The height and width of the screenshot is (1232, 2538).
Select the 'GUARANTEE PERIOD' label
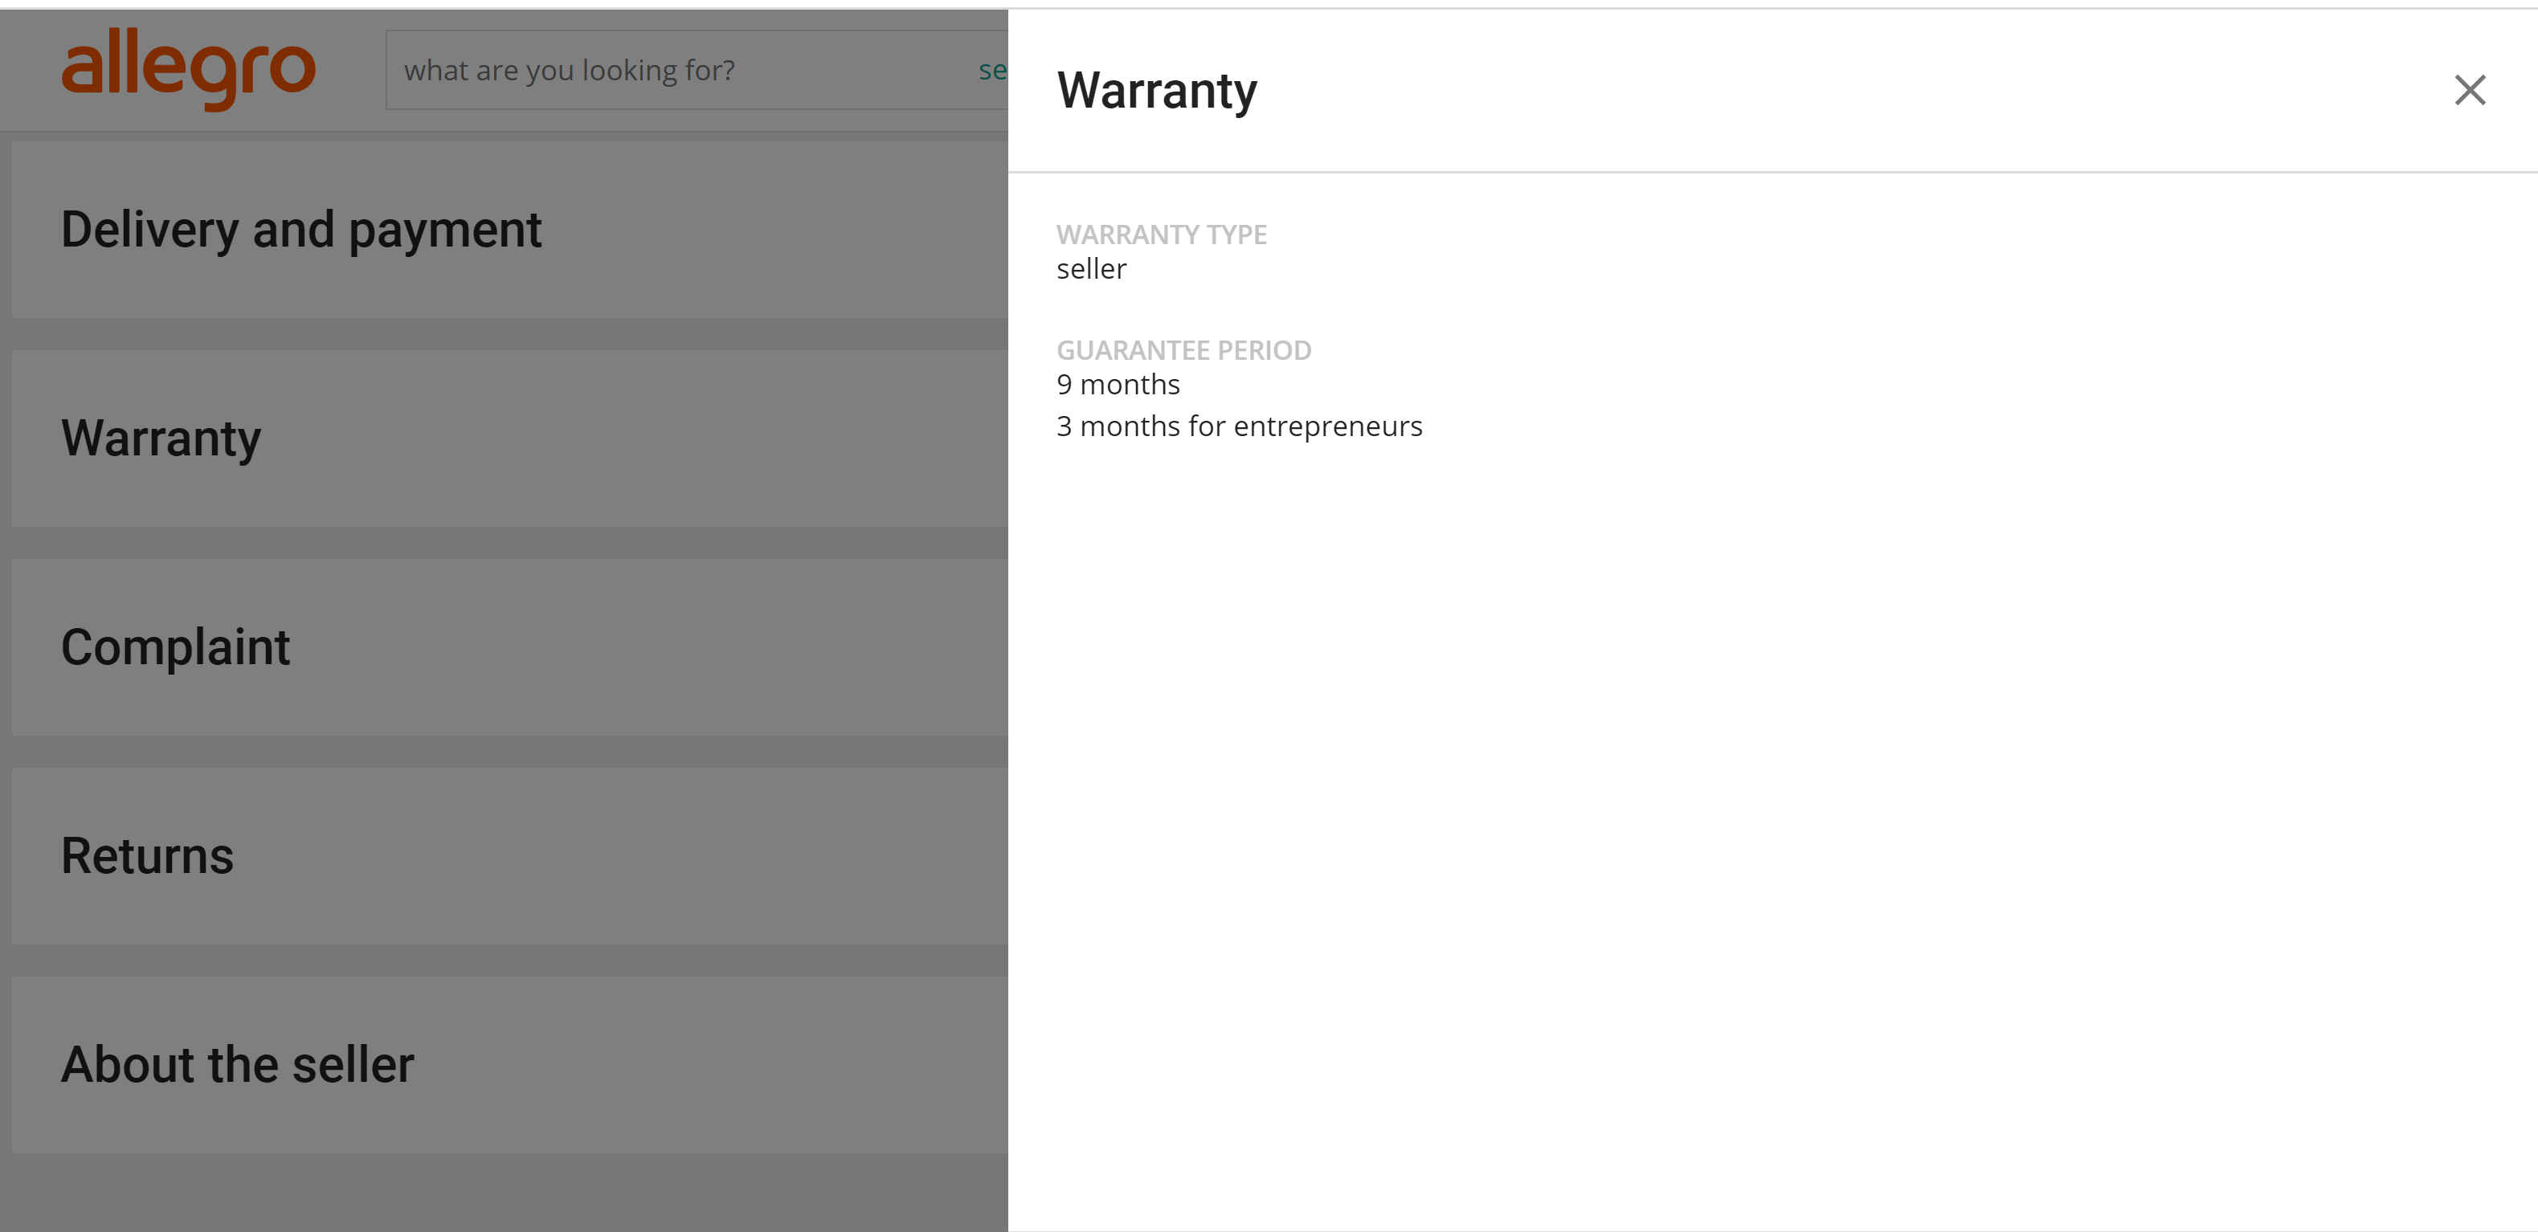(1183, 349)
